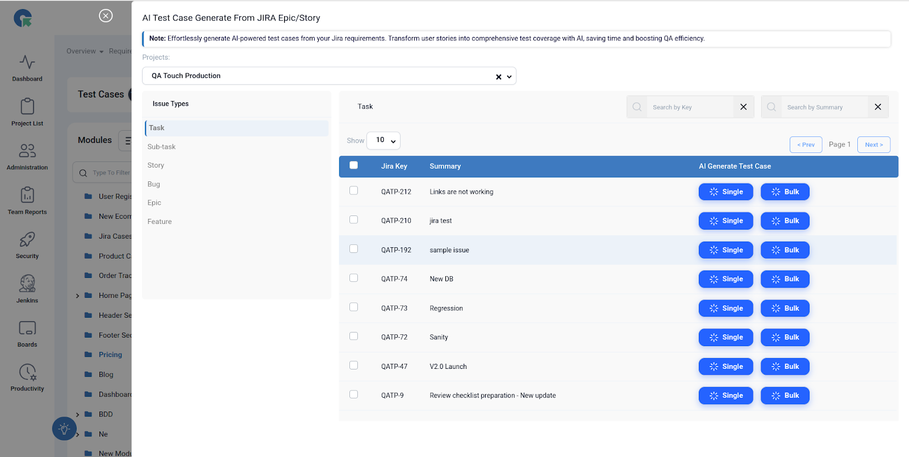Generate Single test case for QATP-212
The height and width of the screenshot is (457, 909).
tap(725, 192)
